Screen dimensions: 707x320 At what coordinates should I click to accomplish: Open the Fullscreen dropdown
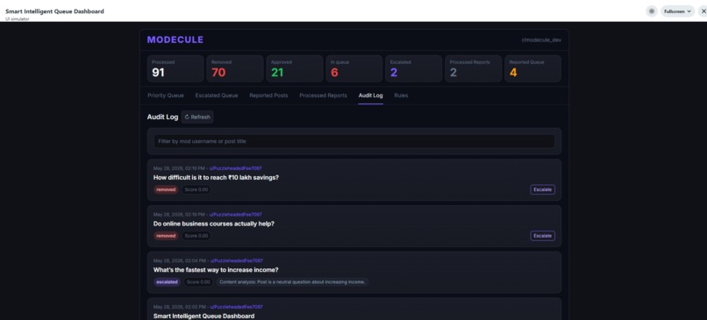pyautogui.click(x=677, y=11)
